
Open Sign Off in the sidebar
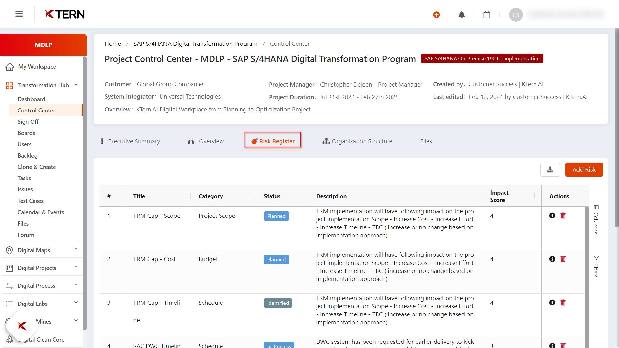point(28,121)
